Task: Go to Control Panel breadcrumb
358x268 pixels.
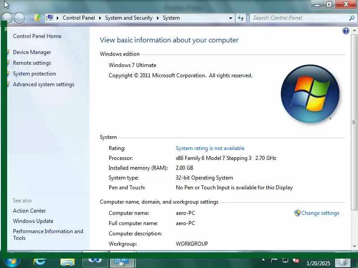Action: coord(79,18)
